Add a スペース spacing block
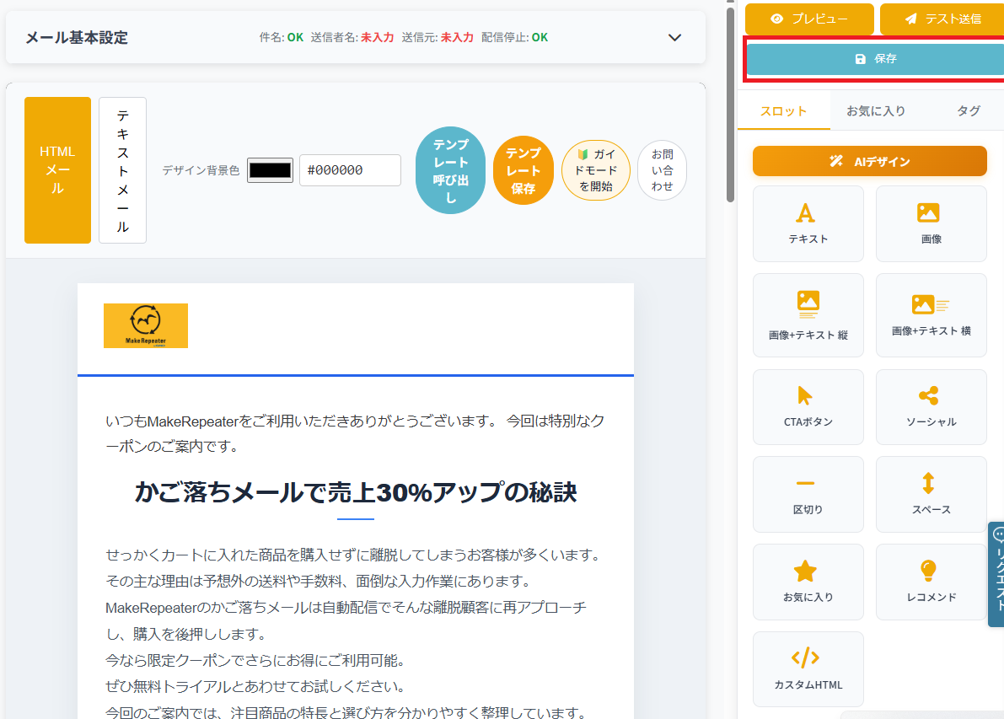Image resolution: width=1004 pixels, height=719 pixels. (x=931, y=494)
